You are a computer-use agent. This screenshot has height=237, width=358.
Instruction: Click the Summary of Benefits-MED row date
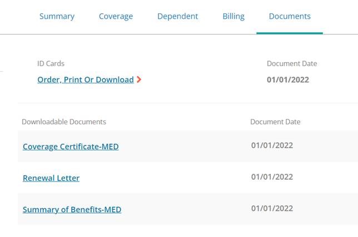click(x=272, y=208)
